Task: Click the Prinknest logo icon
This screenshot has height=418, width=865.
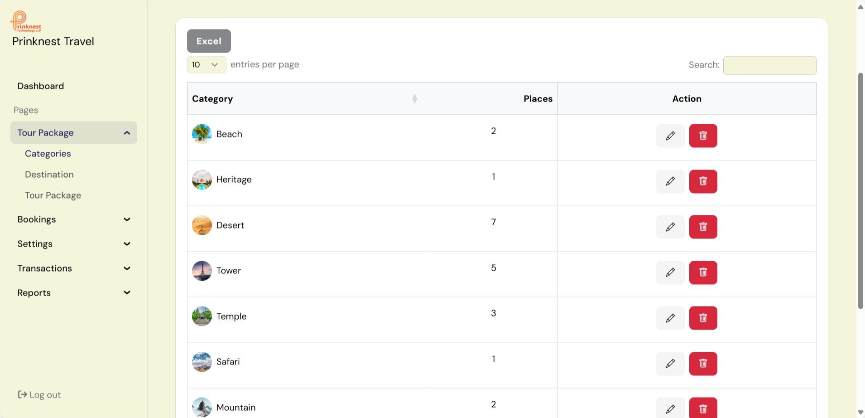Action: 25,21
